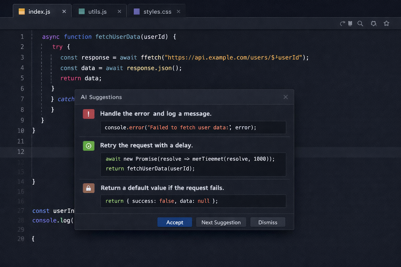401x267 pixels.
Task: Switch to the styles.css tab
Action: pos(157,11)
